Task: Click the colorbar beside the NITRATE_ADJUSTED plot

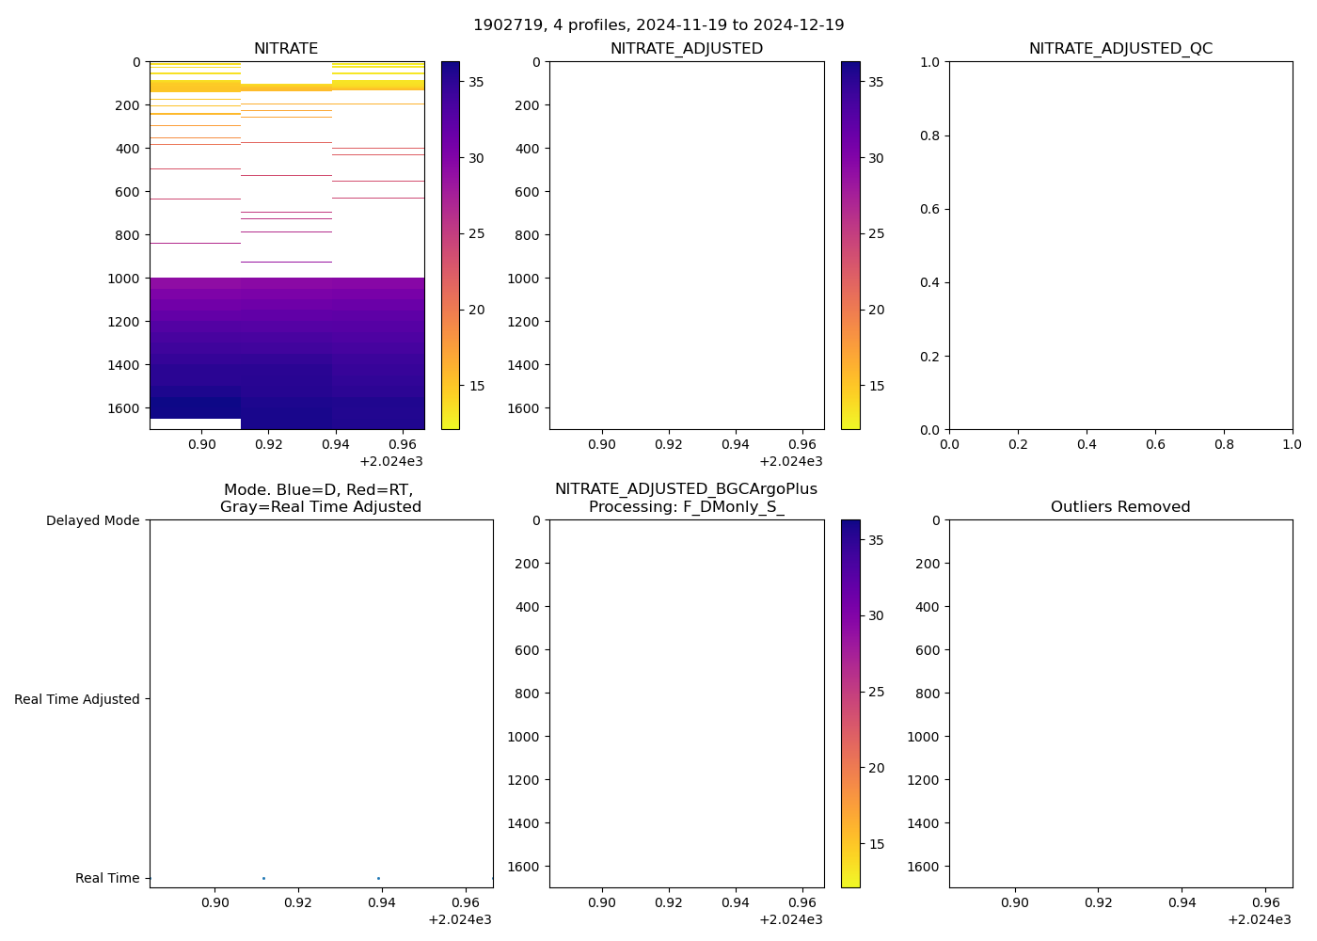Action: pos(850,245)
